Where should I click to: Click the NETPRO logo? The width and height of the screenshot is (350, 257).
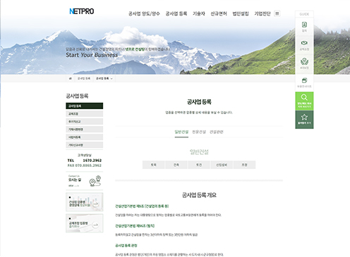coord(81,11)
